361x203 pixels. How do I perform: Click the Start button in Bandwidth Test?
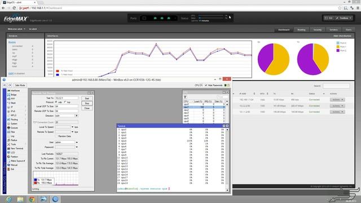(87, 99)
